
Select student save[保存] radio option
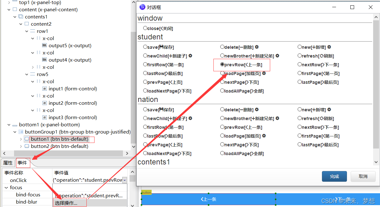coord(145,47)
